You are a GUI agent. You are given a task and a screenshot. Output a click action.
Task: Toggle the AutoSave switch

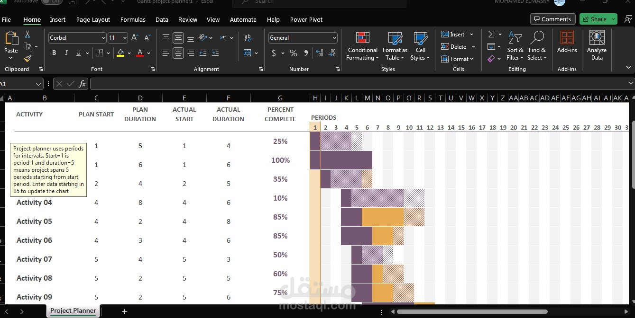pos(52,1)
